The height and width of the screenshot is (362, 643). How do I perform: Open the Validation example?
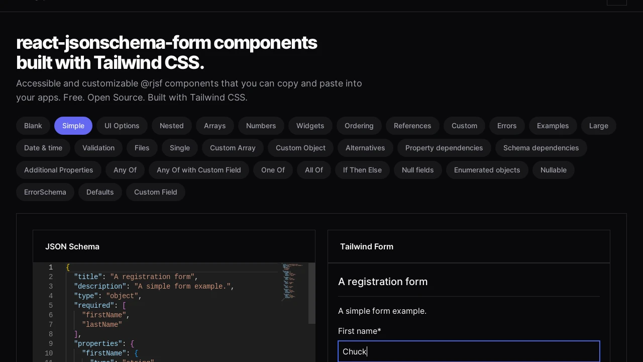point(98,148)
